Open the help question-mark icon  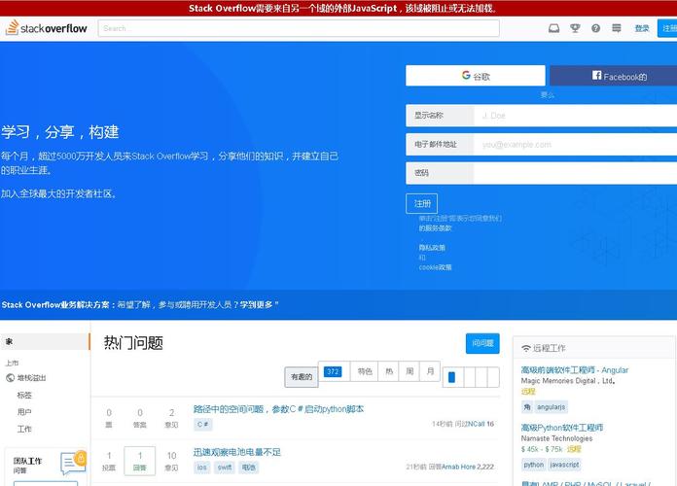(595, 28)
